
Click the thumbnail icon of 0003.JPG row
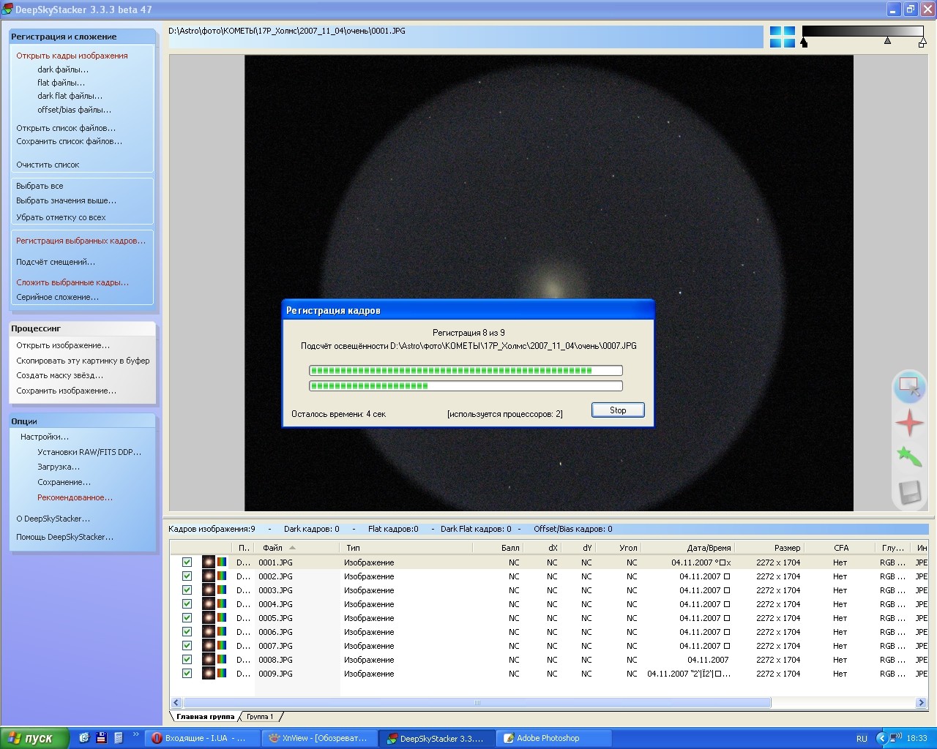pos(209,590)
